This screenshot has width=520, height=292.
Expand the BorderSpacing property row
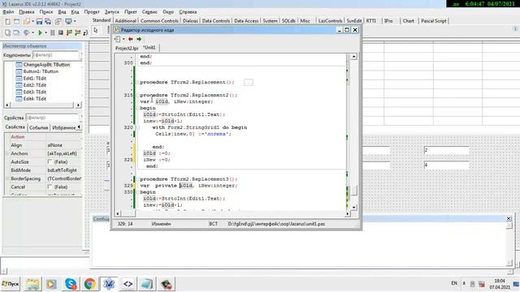click(x=7, y=178)
